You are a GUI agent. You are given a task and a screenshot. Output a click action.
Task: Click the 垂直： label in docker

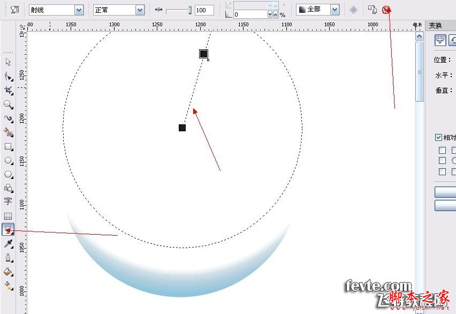tap(444, 91)
